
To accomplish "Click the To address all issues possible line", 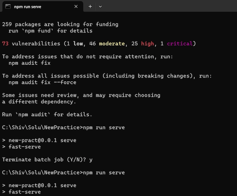I will coord(107,76).
